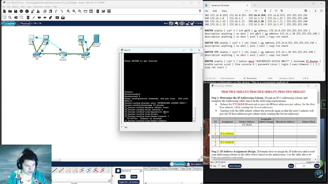This screenshot has height=184, width=328.
Task: Switch to Logical workspace view
Action: point(8,24)
